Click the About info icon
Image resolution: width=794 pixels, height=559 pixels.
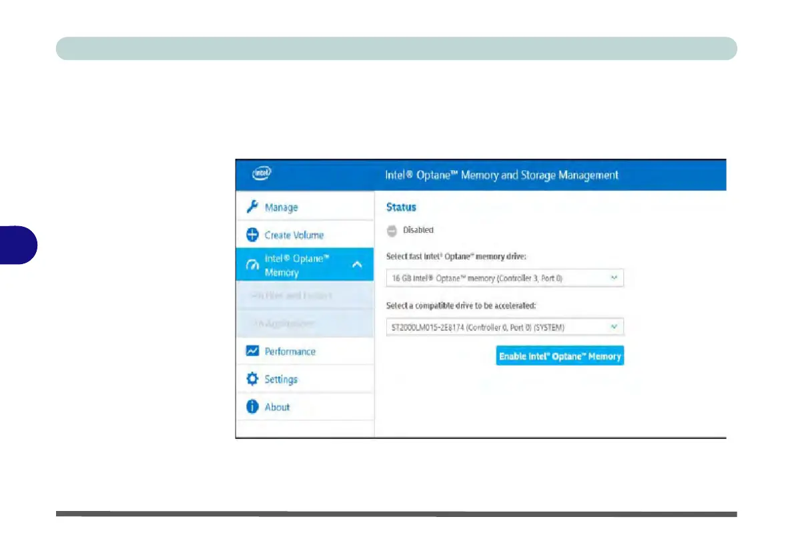pyautogui.click(x=252, y=407)
